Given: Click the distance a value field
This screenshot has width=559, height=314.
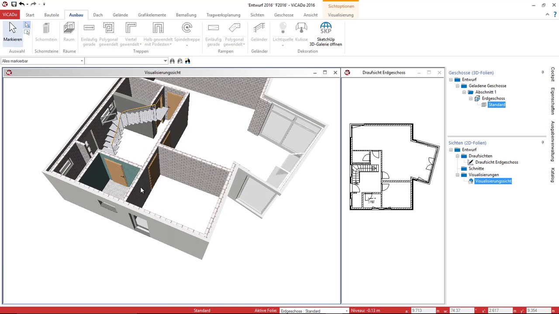Looking at the screenshot, I should click(x=422, y=311).
